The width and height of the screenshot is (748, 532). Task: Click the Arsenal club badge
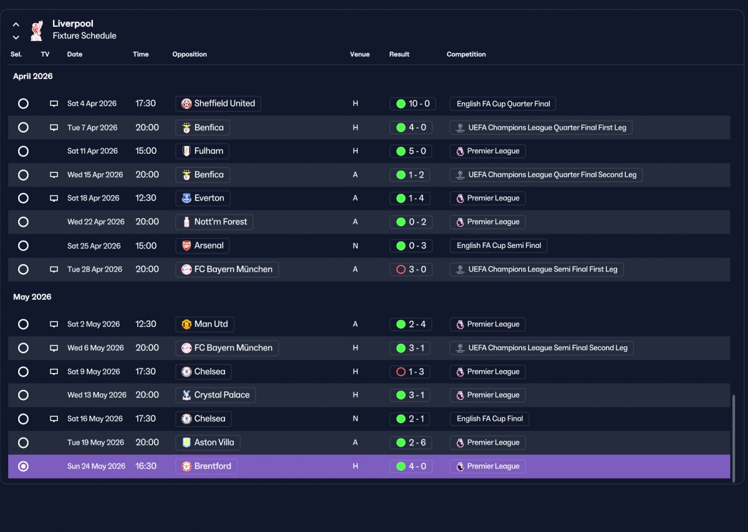186,246
